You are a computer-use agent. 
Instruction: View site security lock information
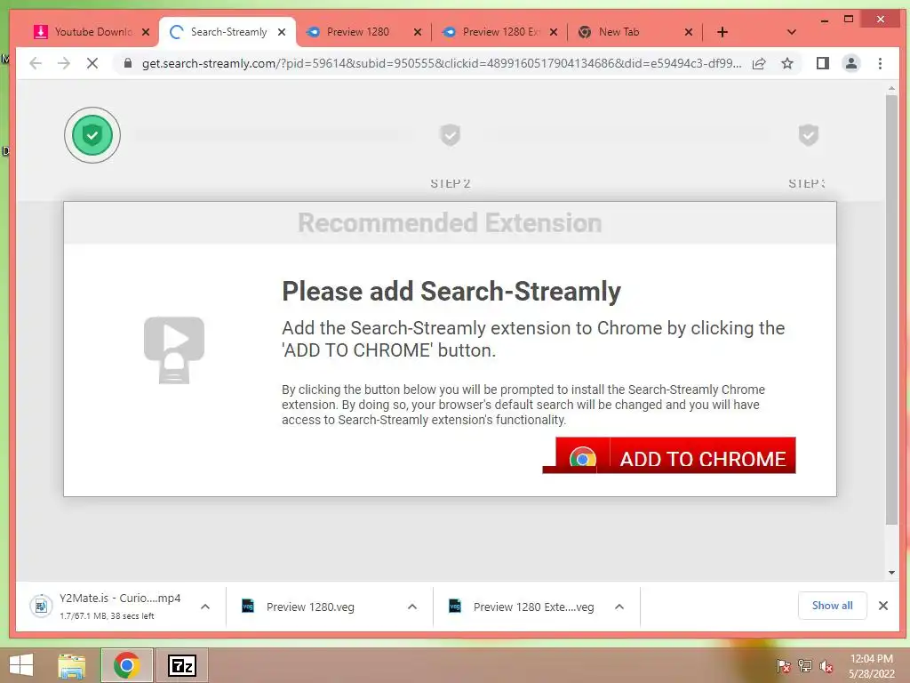point(128,63)
